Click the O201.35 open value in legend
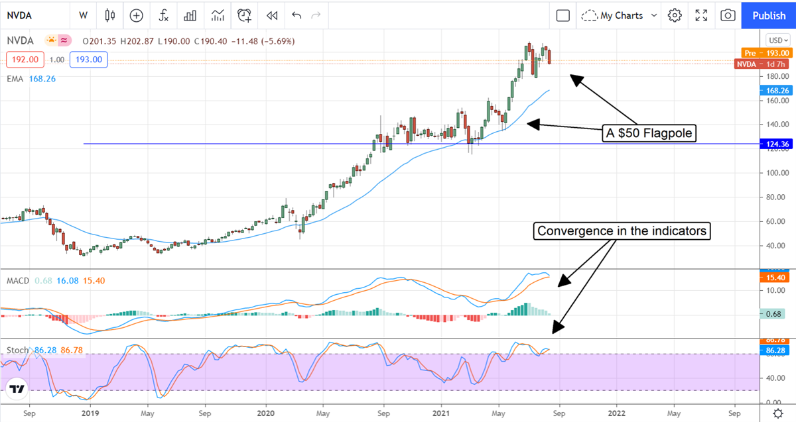This screenshot has height=422, width=796. (98, 41)
